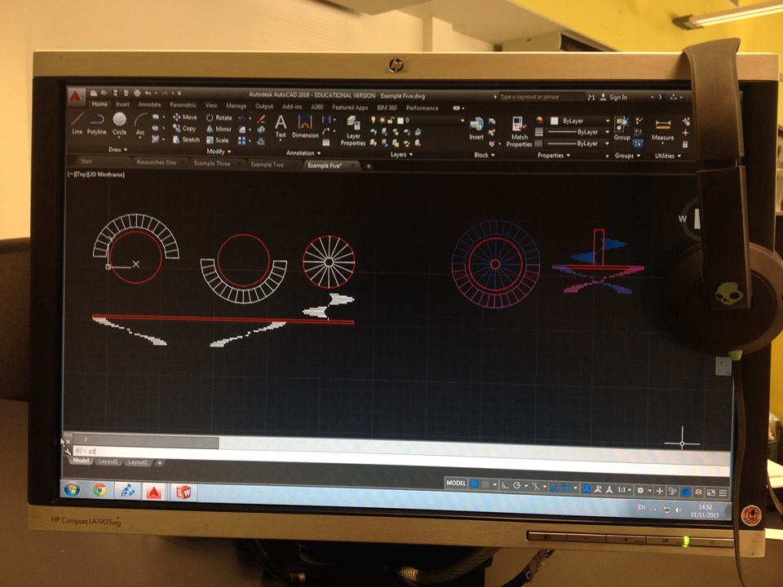Expand the Draw panel
783x587 pixels.
click(x=117, y=149)
